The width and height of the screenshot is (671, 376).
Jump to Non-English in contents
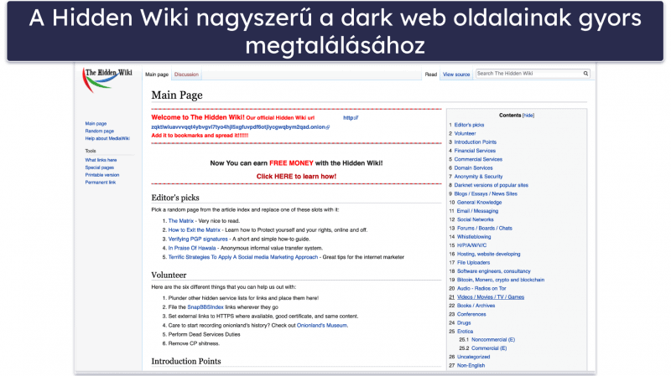click(x=471, y=365)
